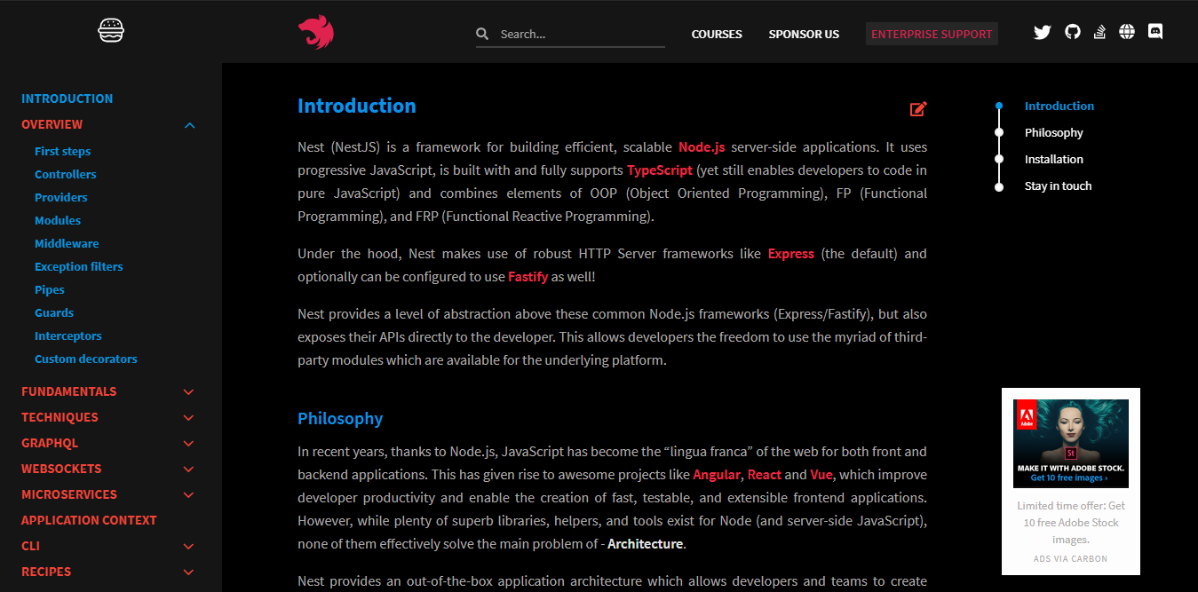Click 'Get 10 free images' ad link

coord(1069,478)
